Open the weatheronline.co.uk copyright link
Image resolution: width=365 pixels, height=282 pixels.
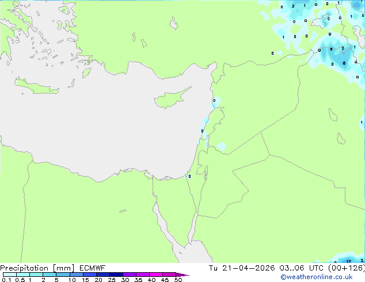coord(316,277)
